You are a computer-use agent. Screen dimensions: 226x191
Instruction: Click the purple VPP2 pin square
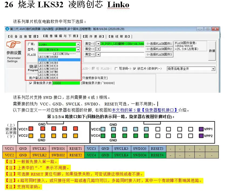(x=201, y=136)
